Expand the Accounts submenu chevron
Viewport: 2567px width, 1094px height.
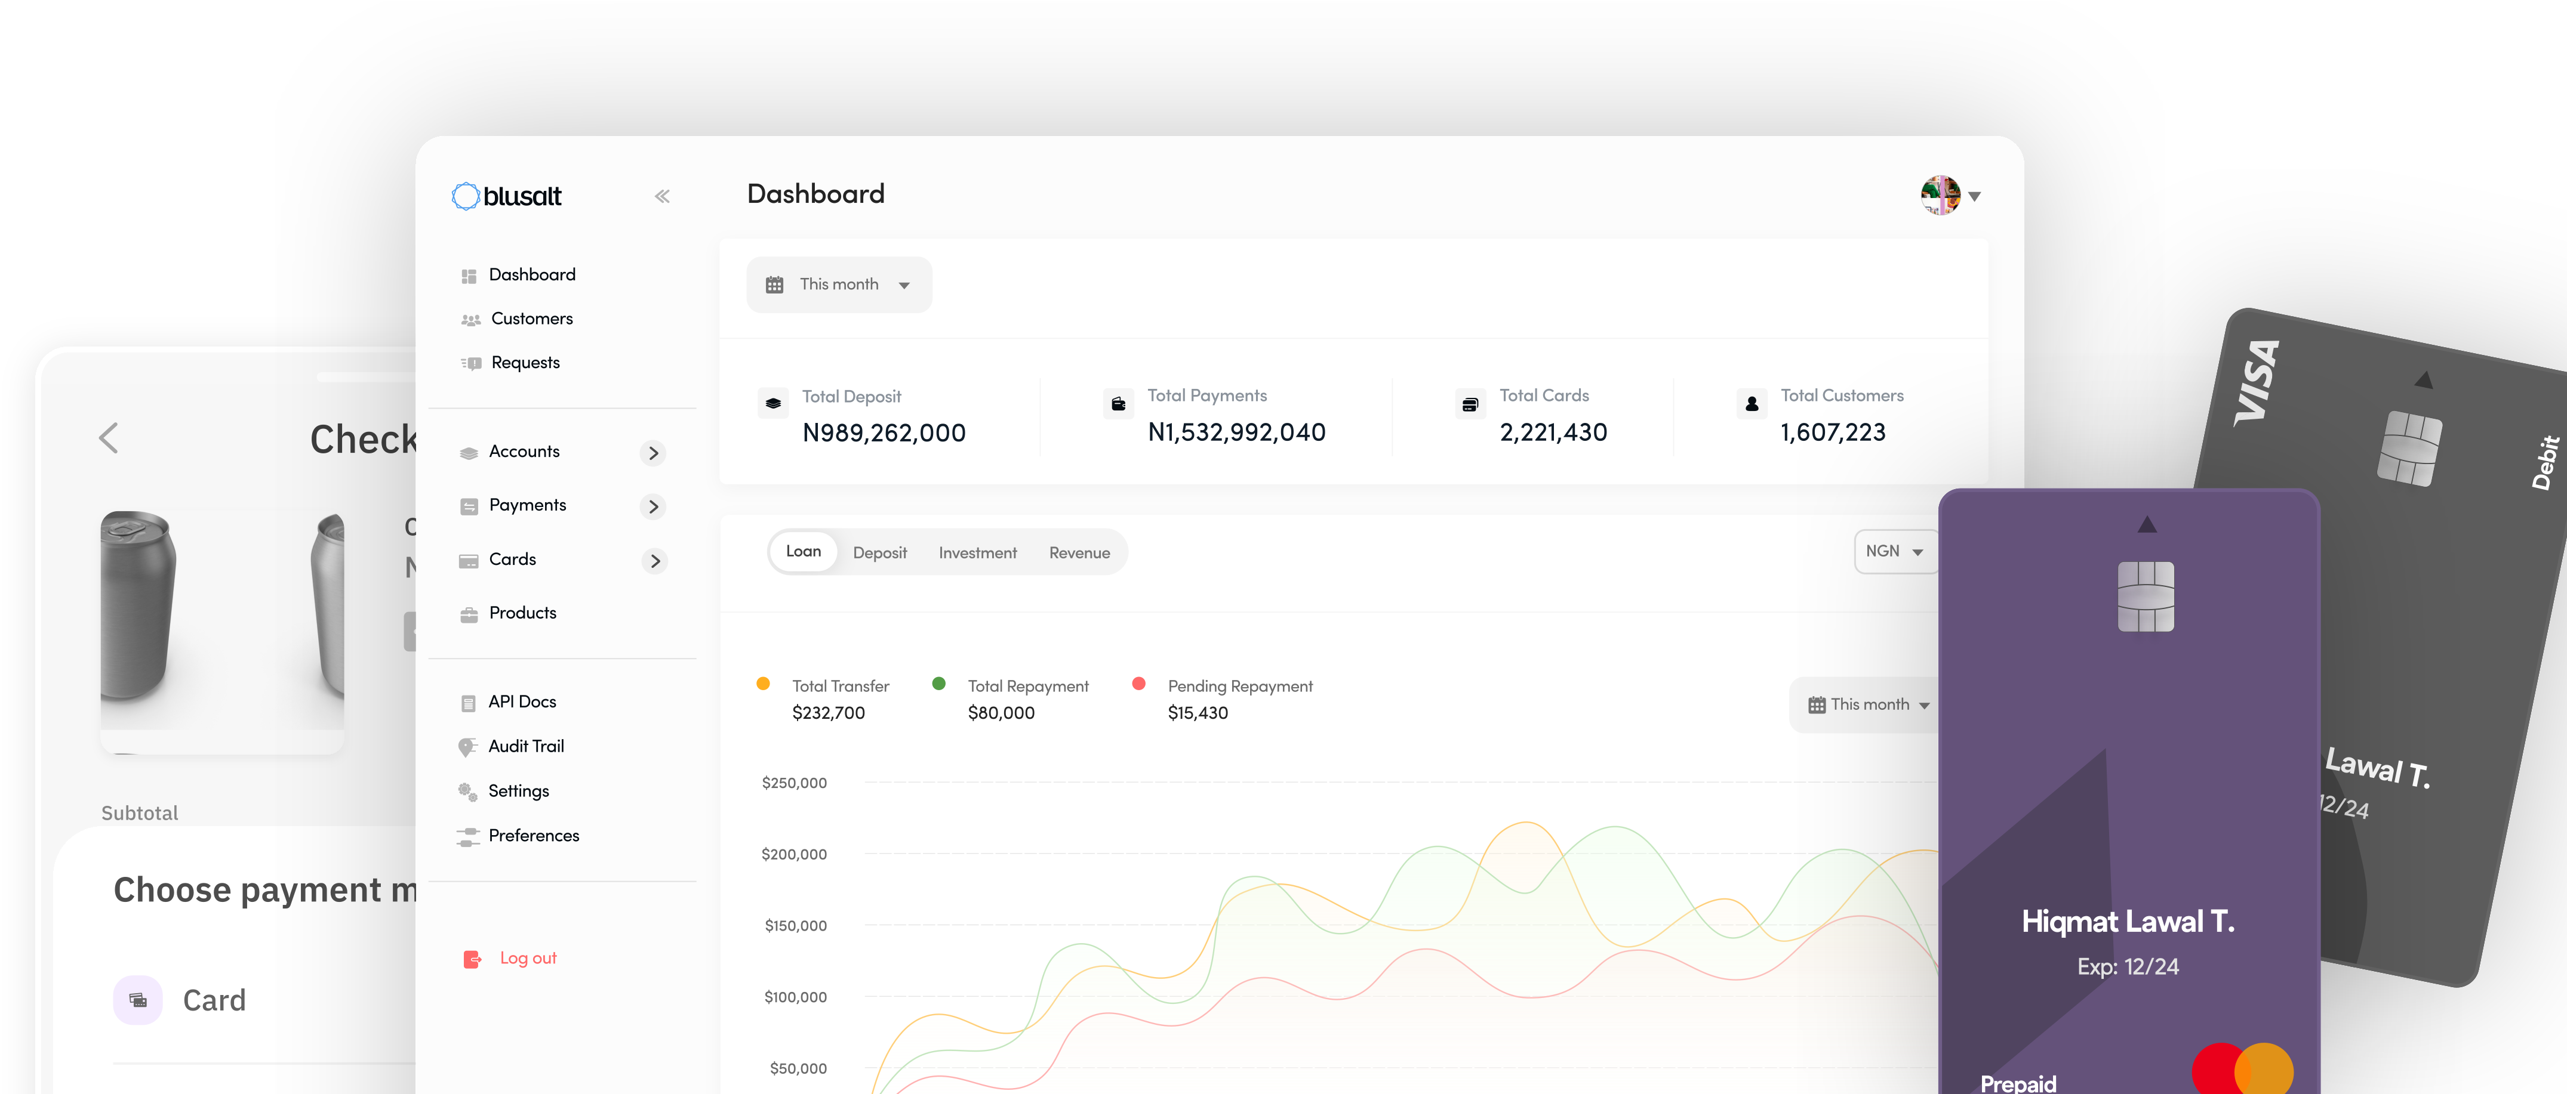click(x=652, y=453)
